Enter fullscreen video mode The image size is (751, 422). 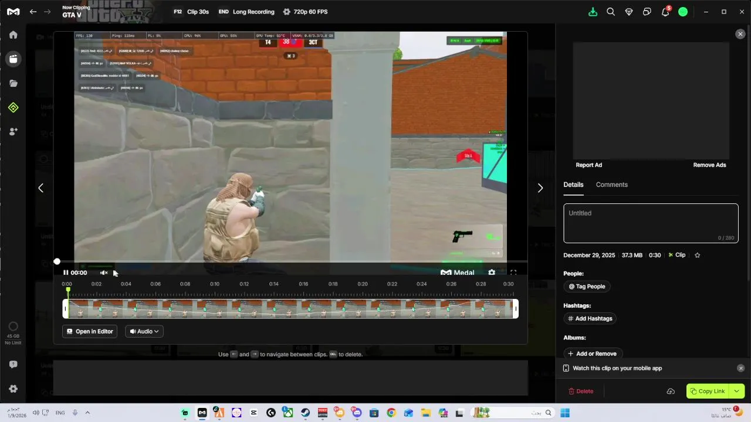[x=513, y=273]
